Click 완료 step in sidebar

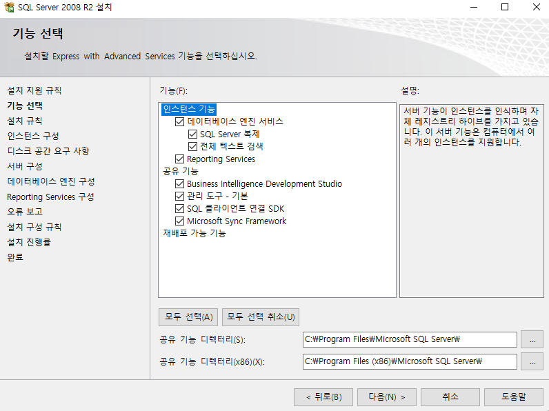tap(15, 257)
